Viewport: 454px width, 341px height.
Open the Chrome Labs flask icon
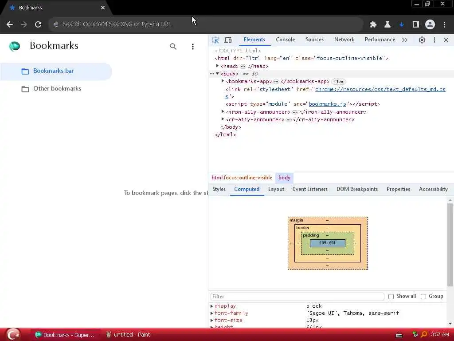(x=387, y=25)
